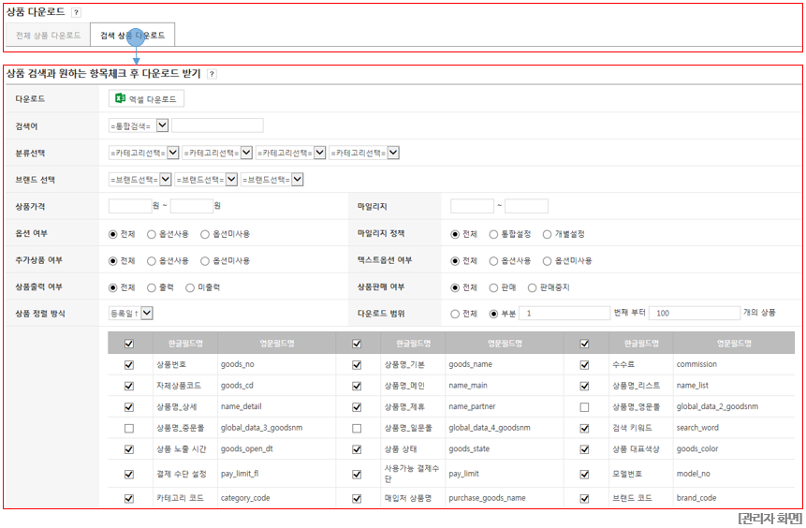Check the 상품명_중문몰 field
The width and height of the screenshot is (806, 528).
click(129, 428)
